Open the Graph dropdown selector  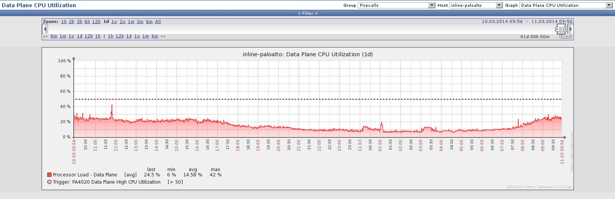click(x=565, y=6)
